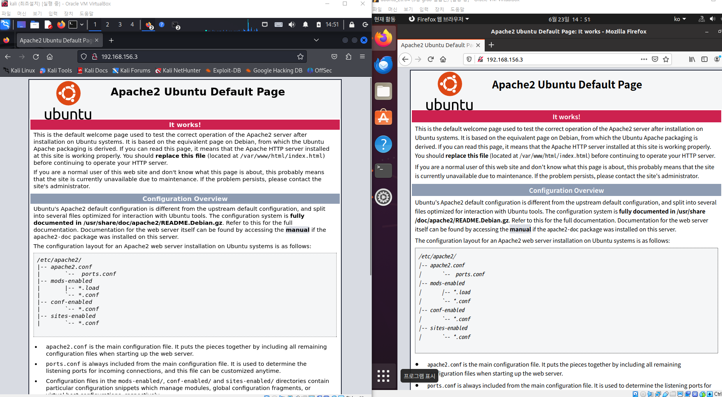Click the terminal taskbar button with badge 2

tap(176, 25)
